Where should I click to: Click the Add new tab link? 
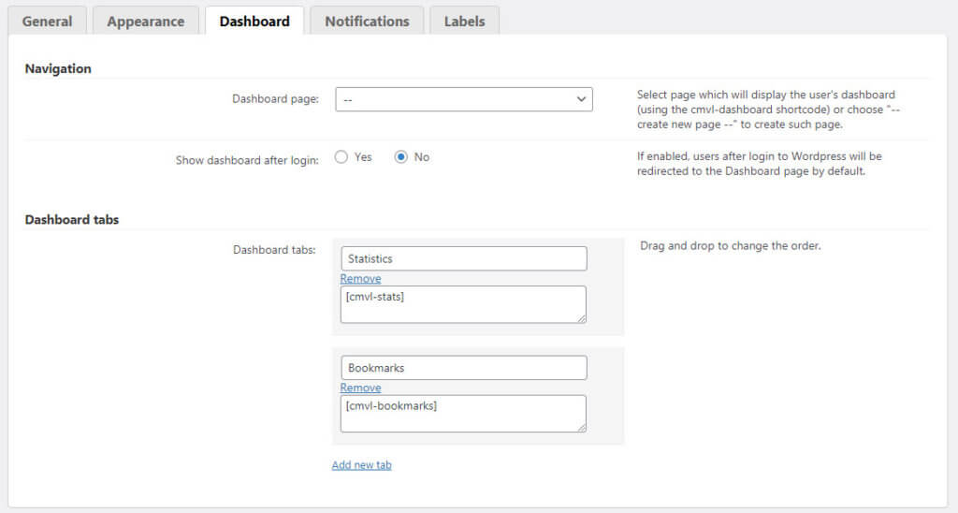click(361, 465)
